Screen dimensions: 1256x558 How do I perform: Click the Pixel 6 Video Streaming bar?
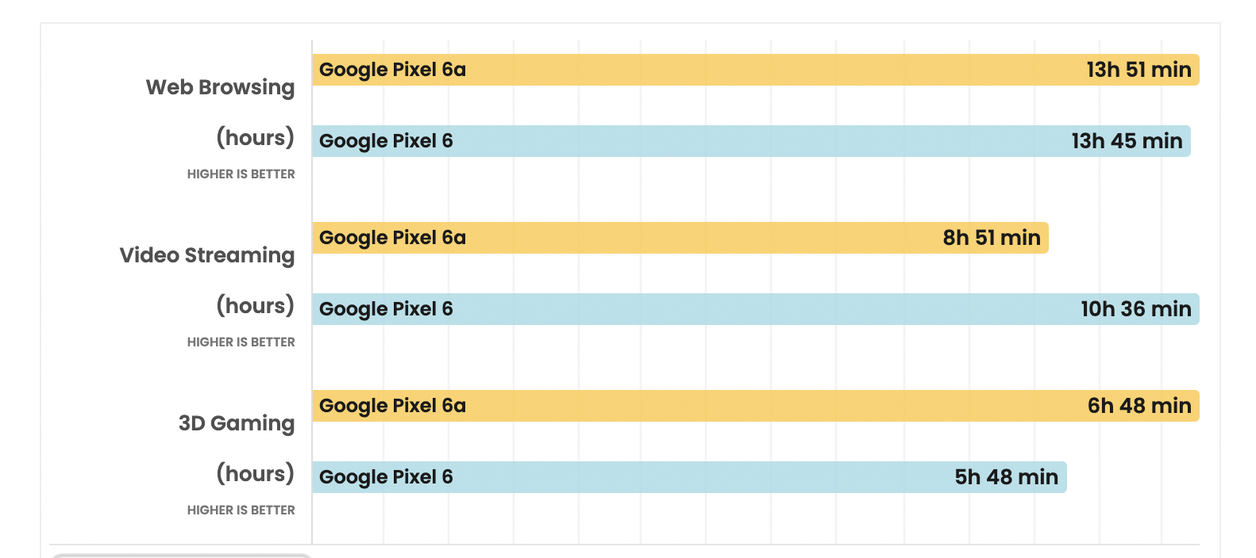click(756, 309)
